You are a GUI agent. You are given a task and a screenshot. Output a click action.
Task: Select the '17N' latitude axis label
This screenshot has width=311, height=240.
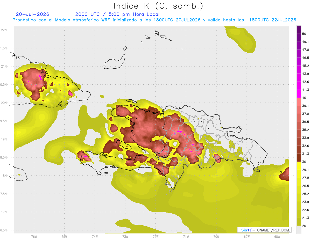coord(4,212)
